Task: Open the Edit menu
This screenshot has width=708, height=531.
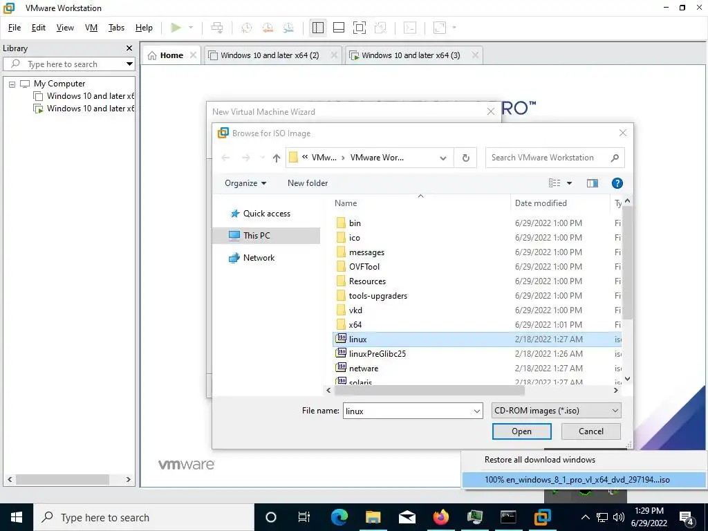Action: tap(39, 28)
